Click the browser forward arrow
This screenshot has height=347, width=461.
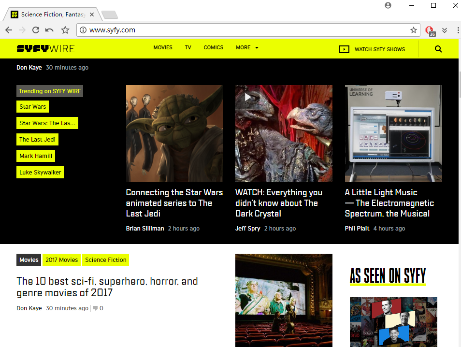[x=22, y=30]
